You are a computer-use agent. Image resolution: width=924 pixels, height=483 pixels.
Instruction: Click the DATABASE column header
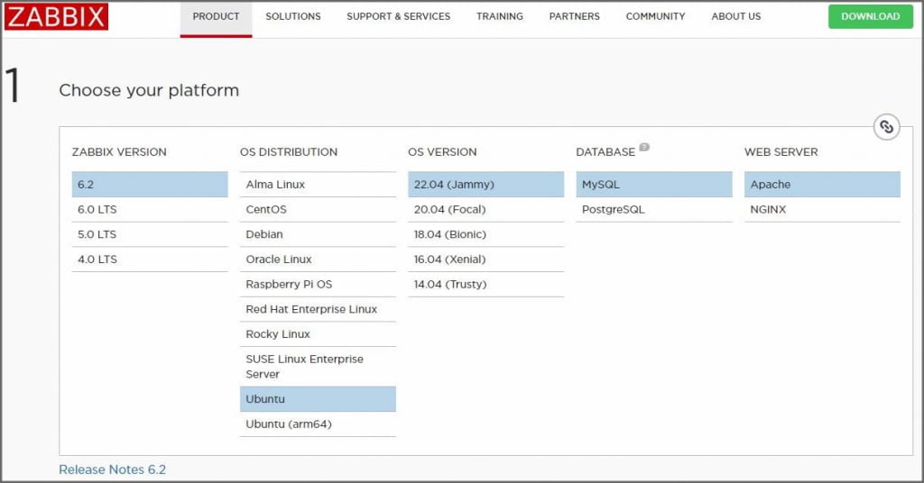(x=605, y=151)
